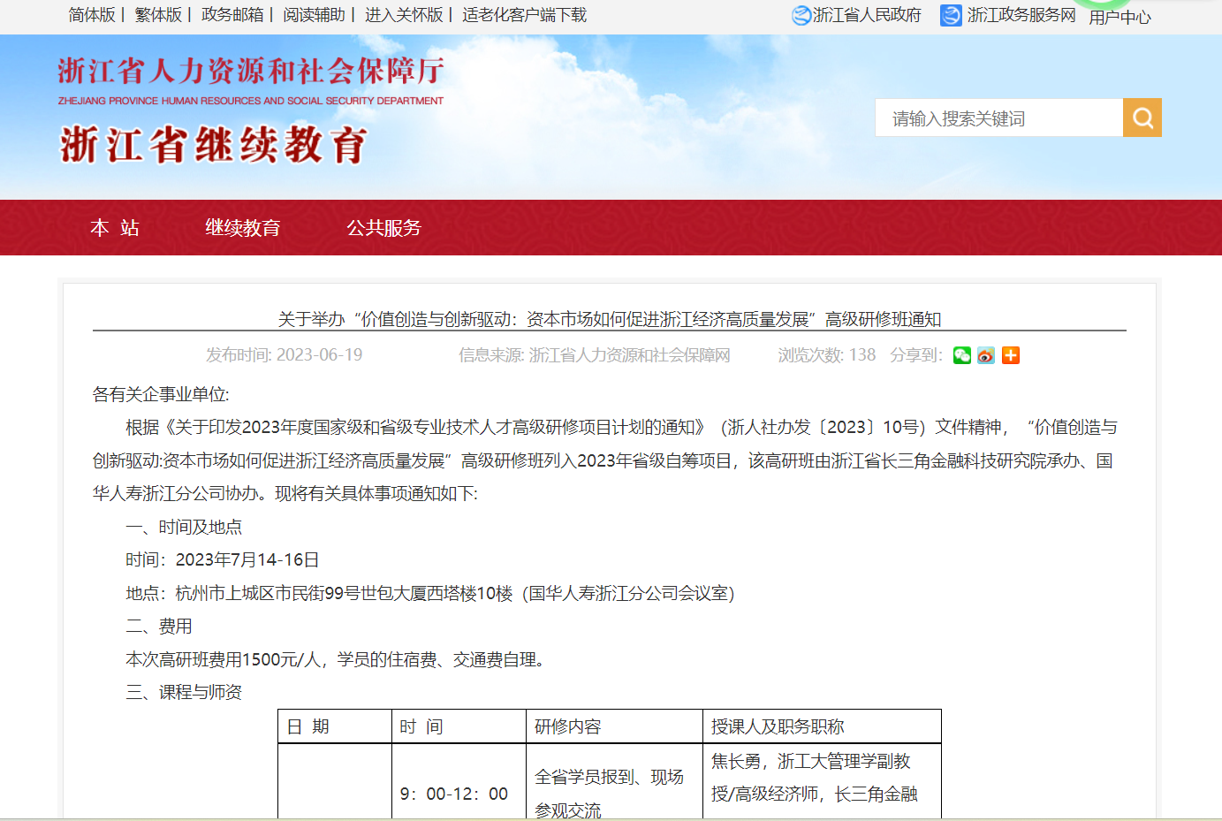Viewport: 1222px width, 821px height.
Task: Enable 阅读辅助 mode
Action: click(314, 15)
